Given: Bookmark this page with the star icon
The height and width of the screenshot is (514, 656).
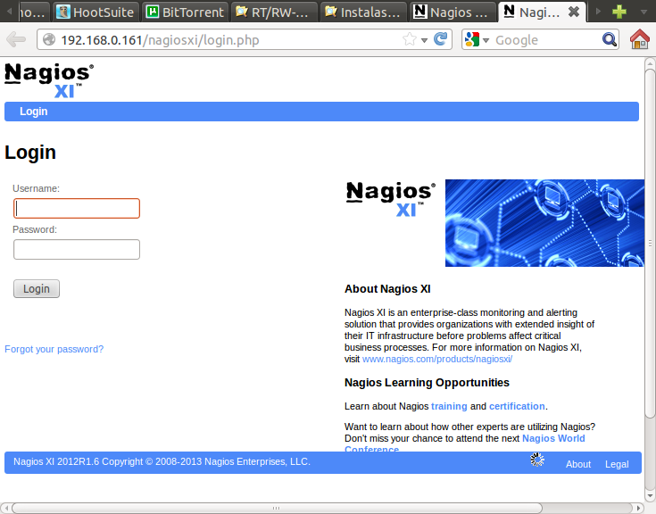Looking at the screenshot, I should click(410, 40).
